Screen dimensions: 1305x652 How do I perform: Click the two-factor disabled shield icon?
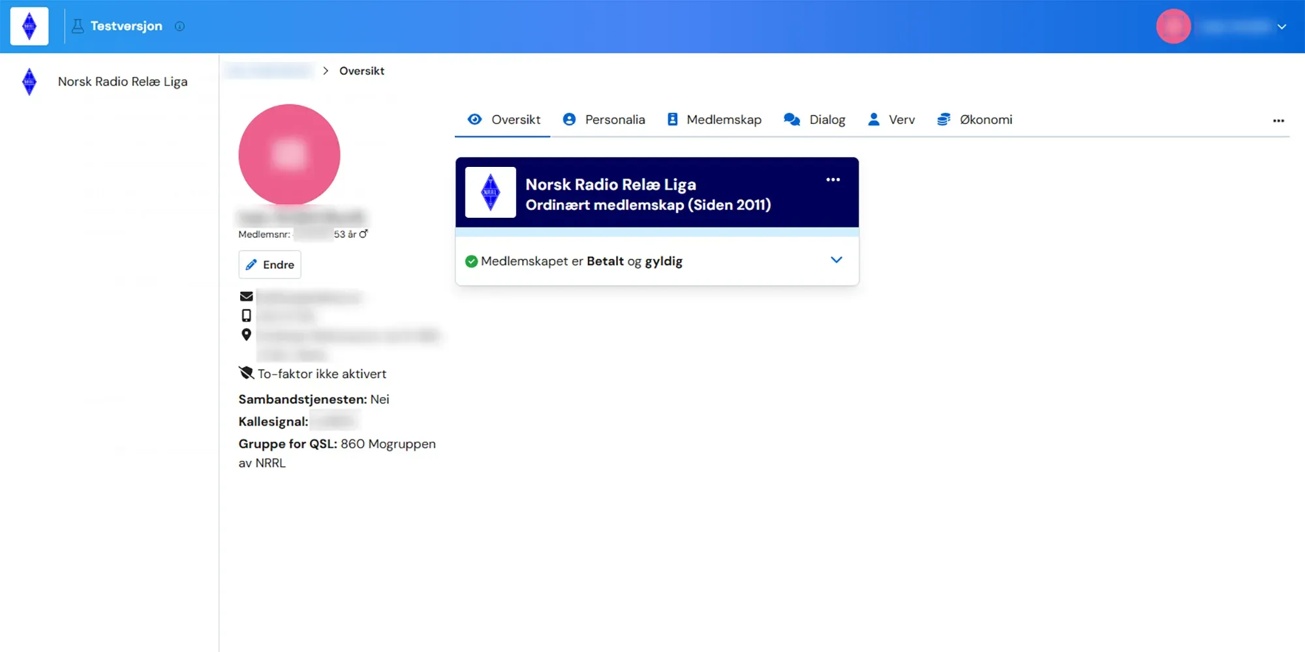[x=246, y=373]
